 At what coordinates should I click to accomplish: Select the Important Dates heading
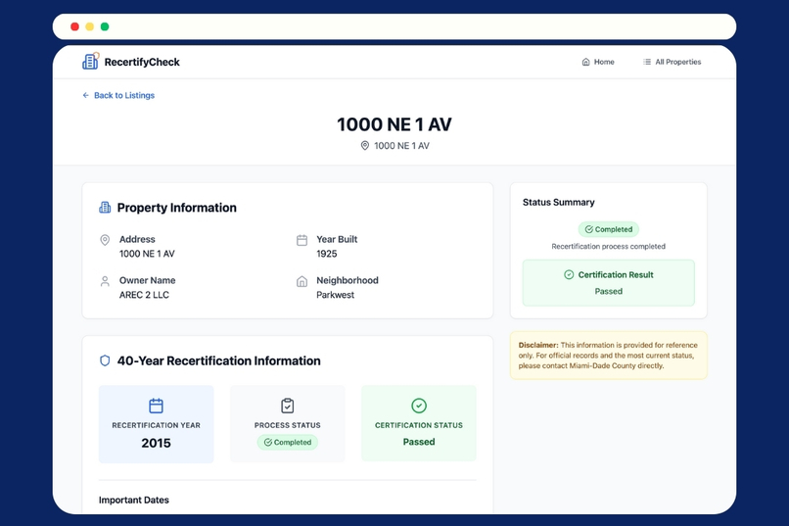pyautogui.click(x=134, y=500)
